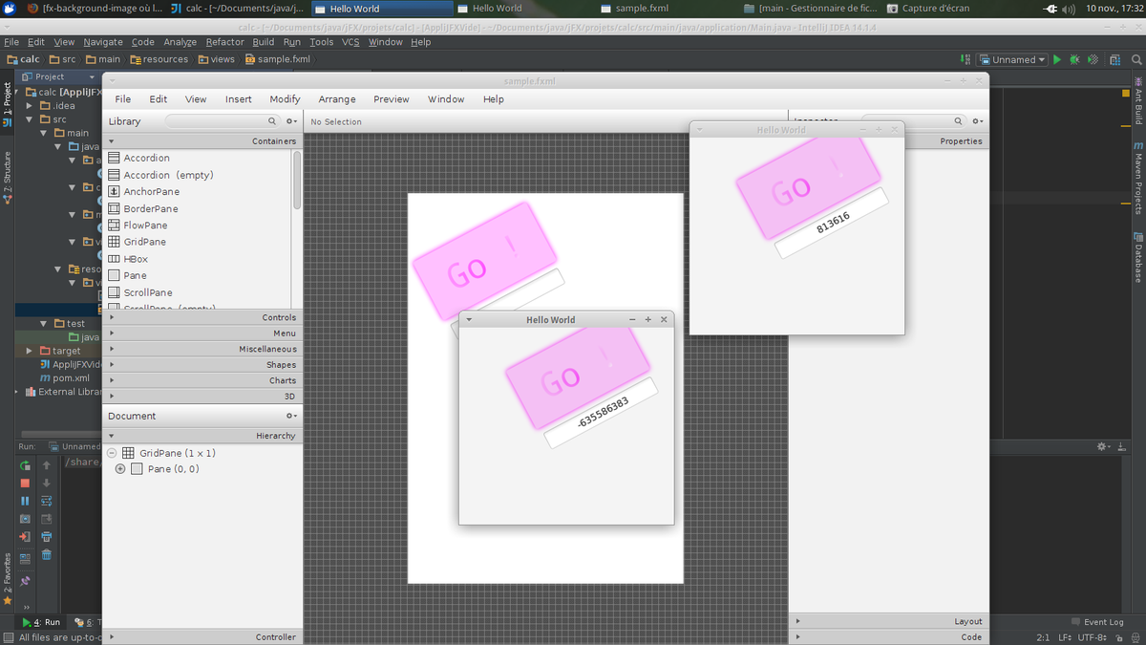Viewport: 1146px width, 645px height.
Task: Click the scroll-to-end icon in Run panel
Action: (x=46, y=519)
